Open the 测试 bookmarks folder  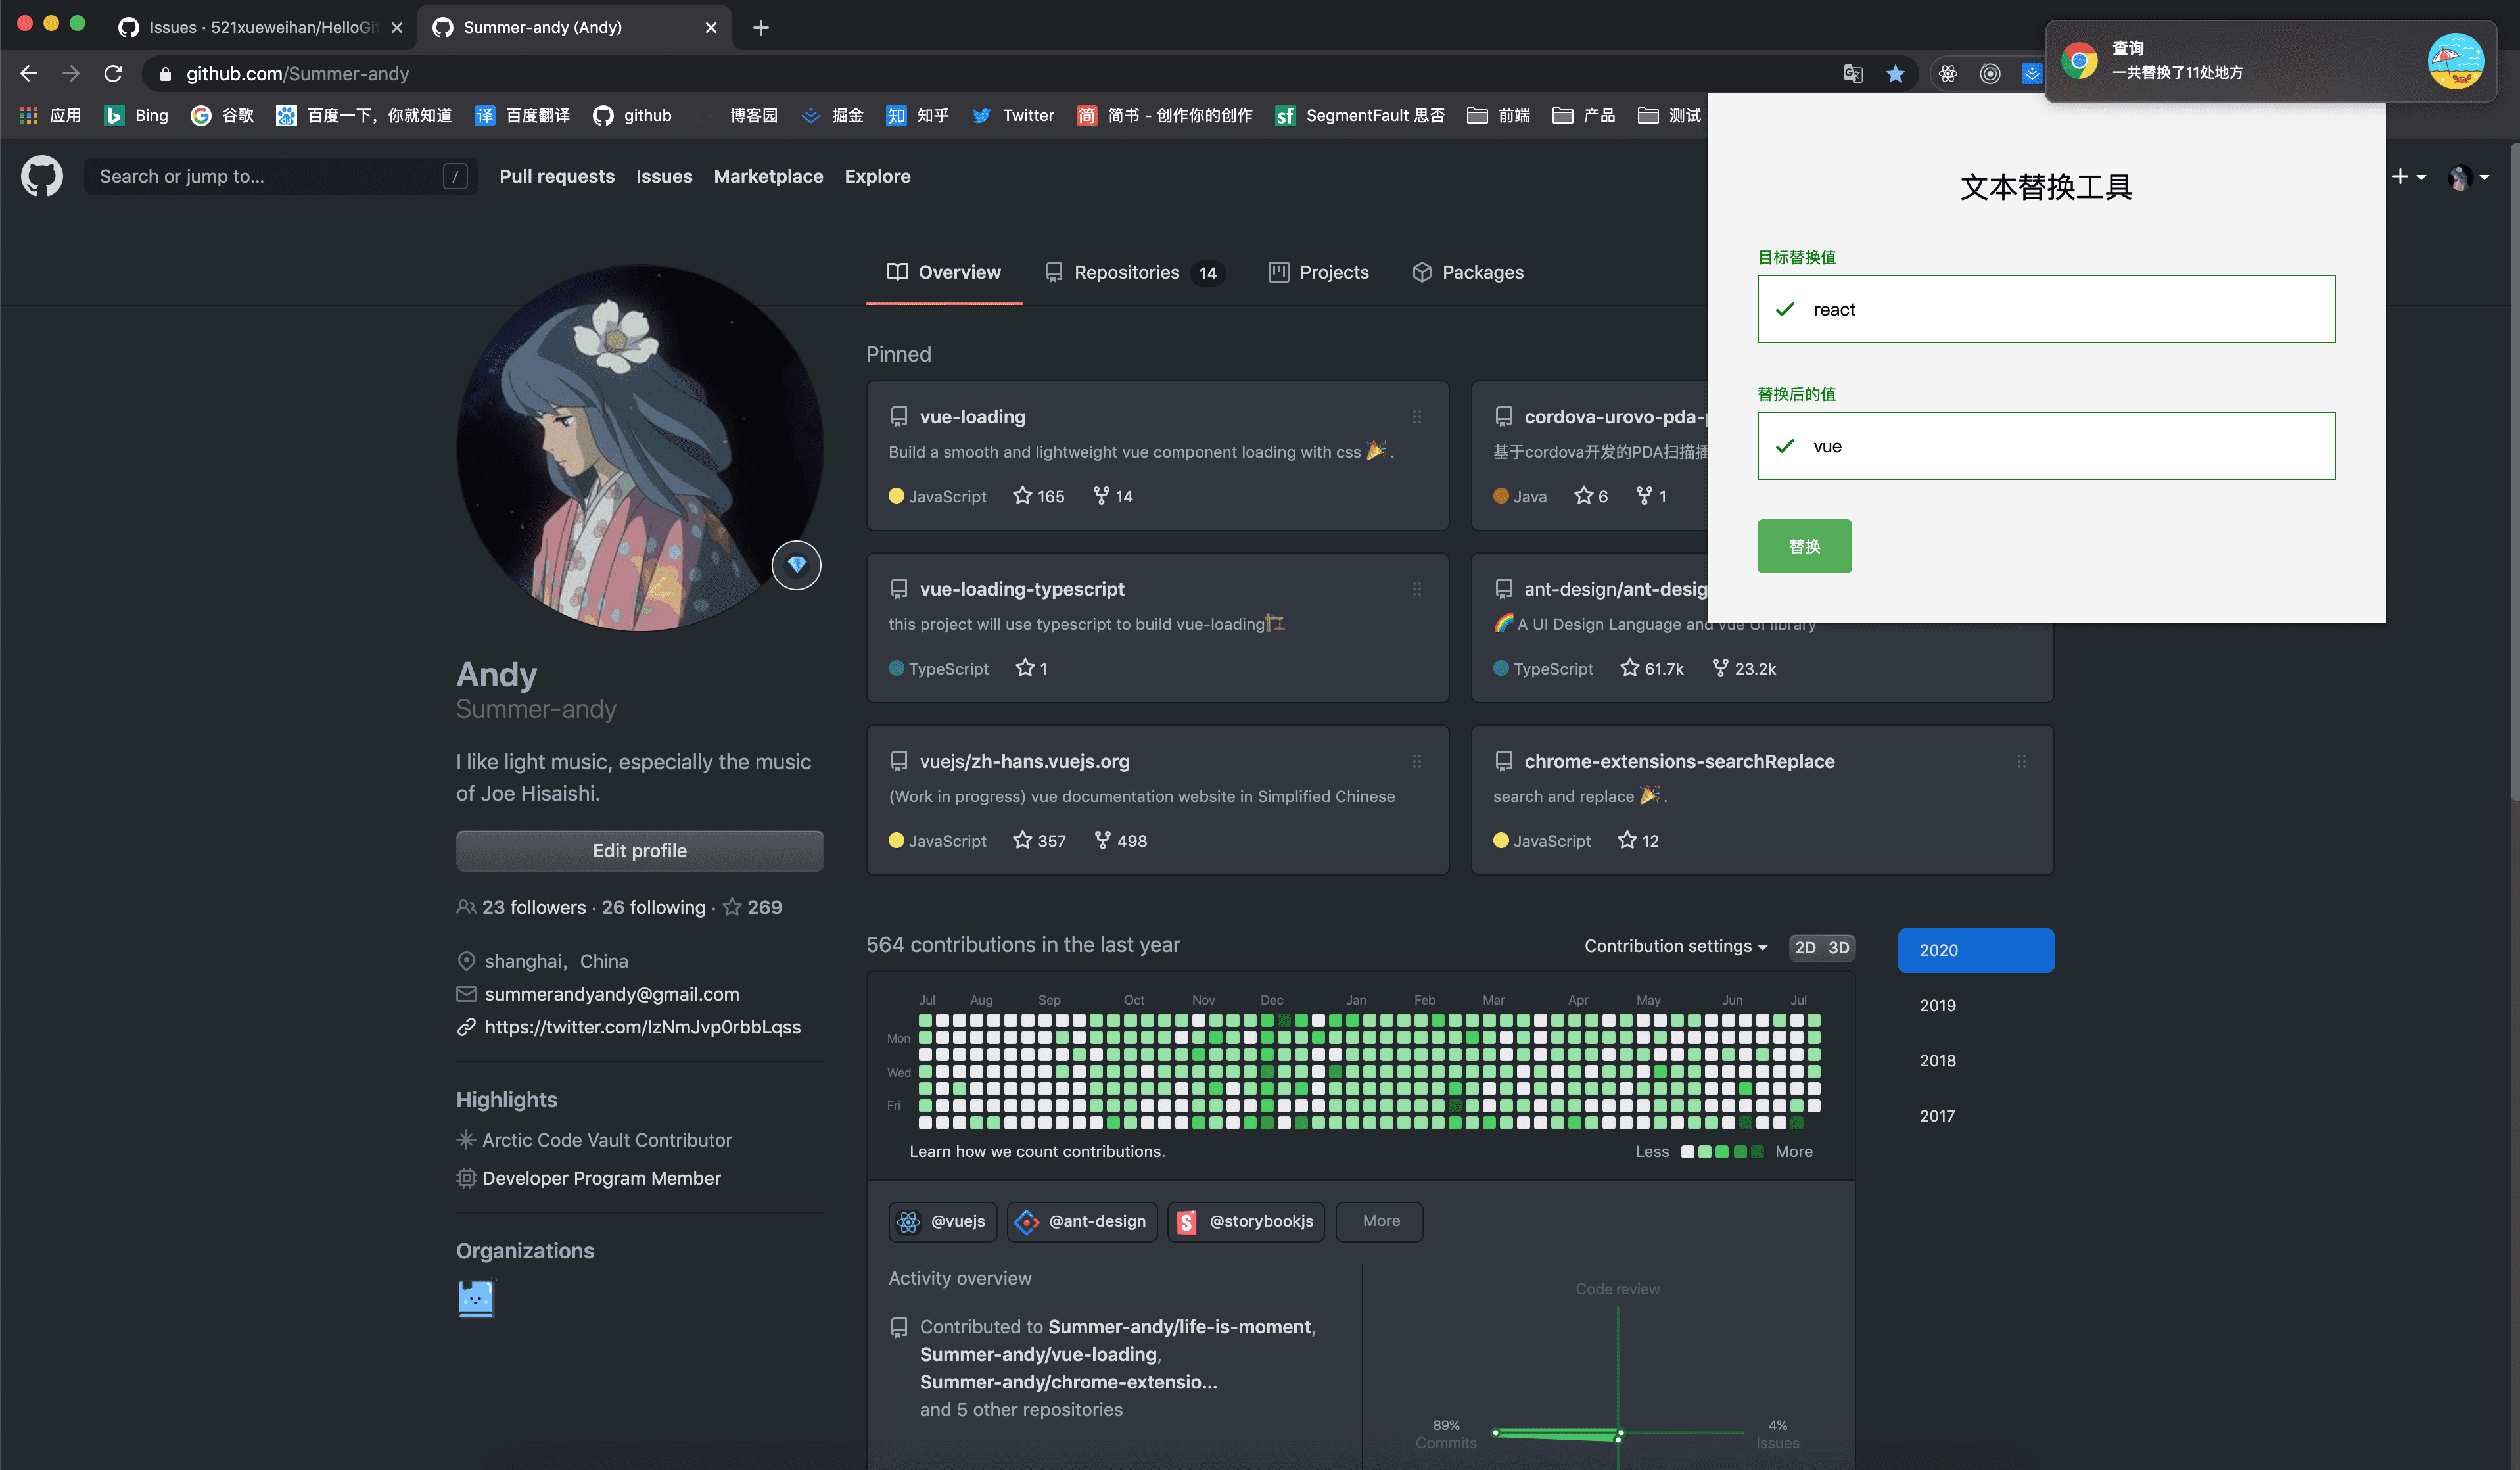[x=1669, y=115]
